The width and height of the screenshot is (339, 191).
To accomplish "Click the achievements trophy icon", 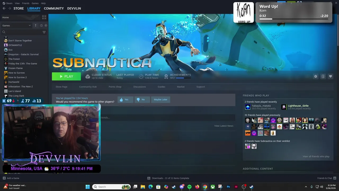I will [166, 76].
